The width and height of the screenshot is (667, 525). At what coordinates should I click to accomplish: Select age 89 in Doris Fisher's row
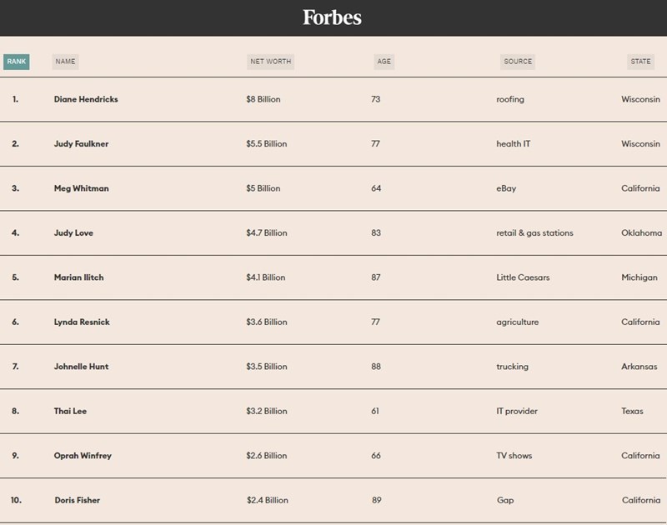pos(377,500)
